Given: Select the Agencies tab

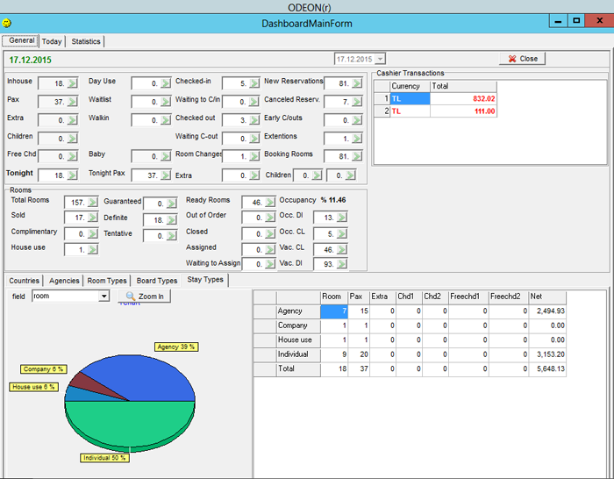Looking at the screenshot, I should coord(64,281).
